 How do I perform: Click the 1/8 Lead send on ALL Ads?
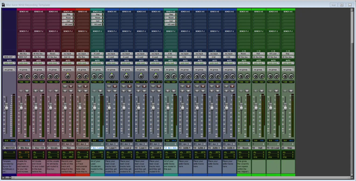click(170, 24)
